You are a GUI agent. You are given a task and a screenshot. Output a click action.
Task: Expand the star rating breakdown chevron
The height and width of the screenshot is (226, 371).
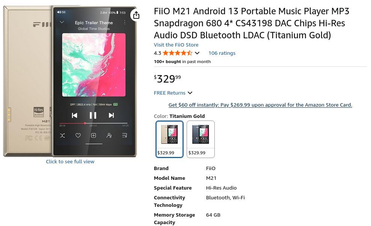[x=197, y=53]
